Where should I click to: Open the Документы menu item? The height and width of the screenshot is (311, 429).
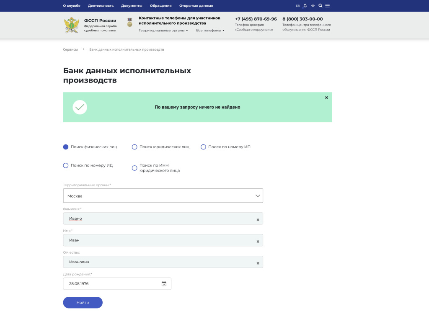(131, 5)
